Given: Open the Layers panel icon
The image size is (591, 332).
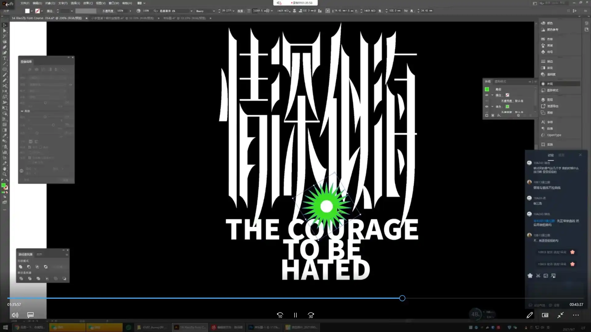Looking at the screenshot, I should [x=543, y=100].
